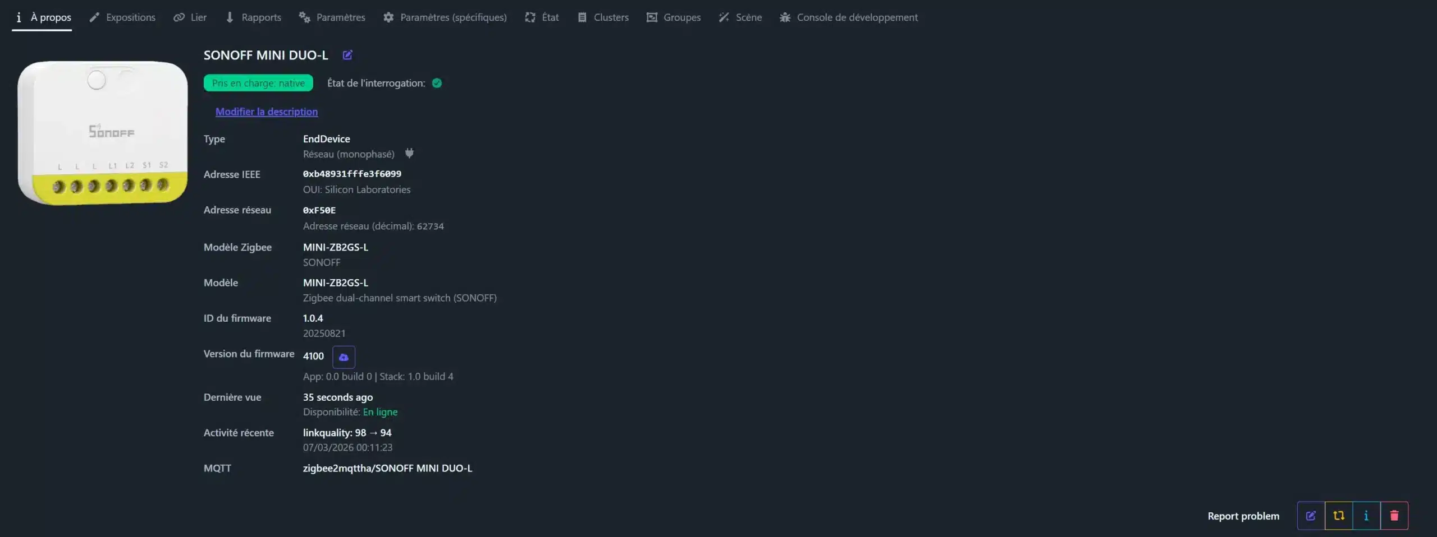
Task: Open the Rapports tab
Action: [x=253, y=17]
